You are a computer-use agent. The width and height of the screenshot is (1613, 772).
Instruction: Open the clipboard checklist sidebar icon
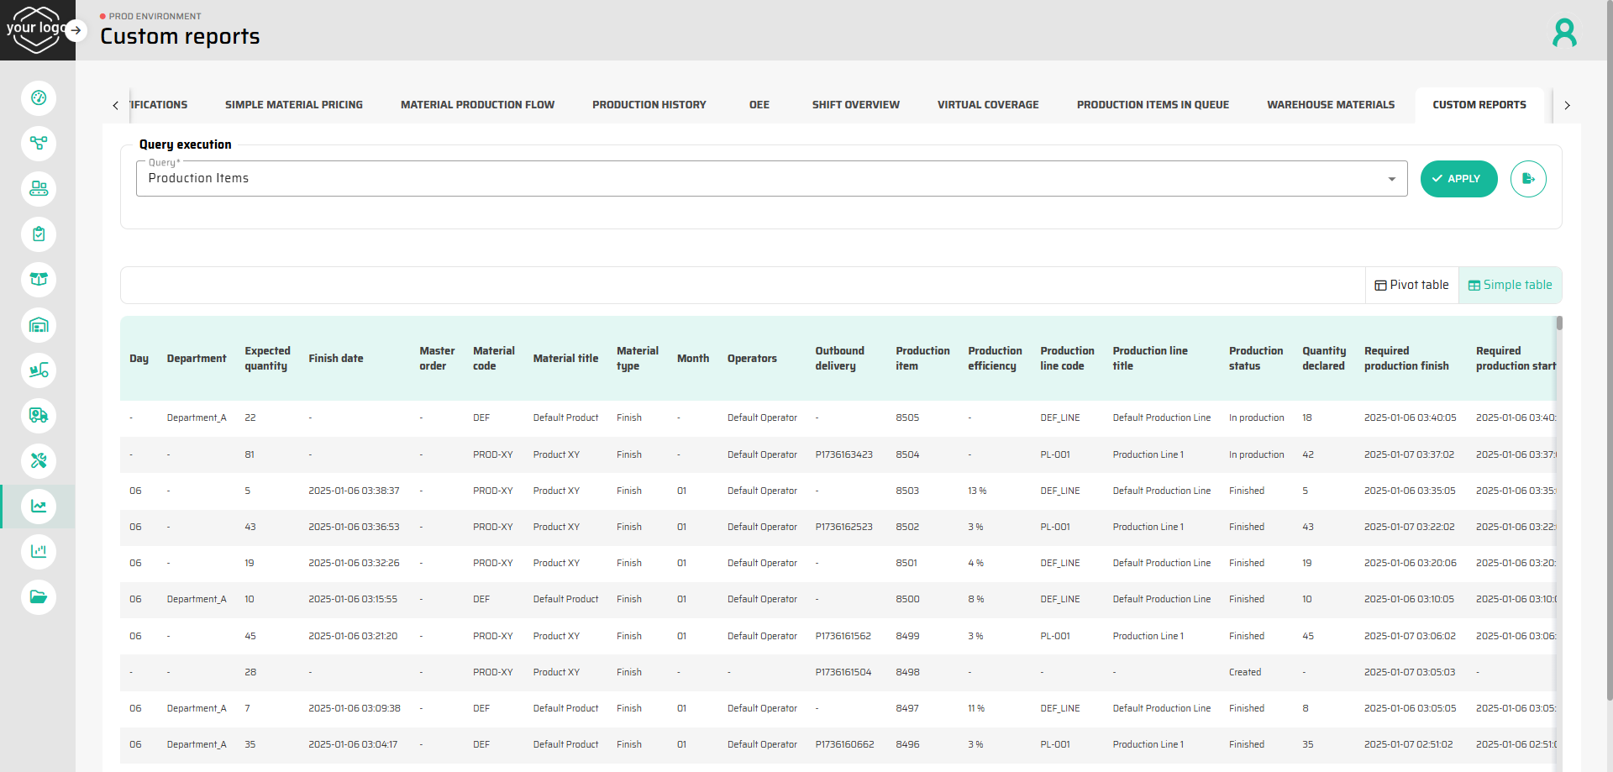(x=39, y=234)
